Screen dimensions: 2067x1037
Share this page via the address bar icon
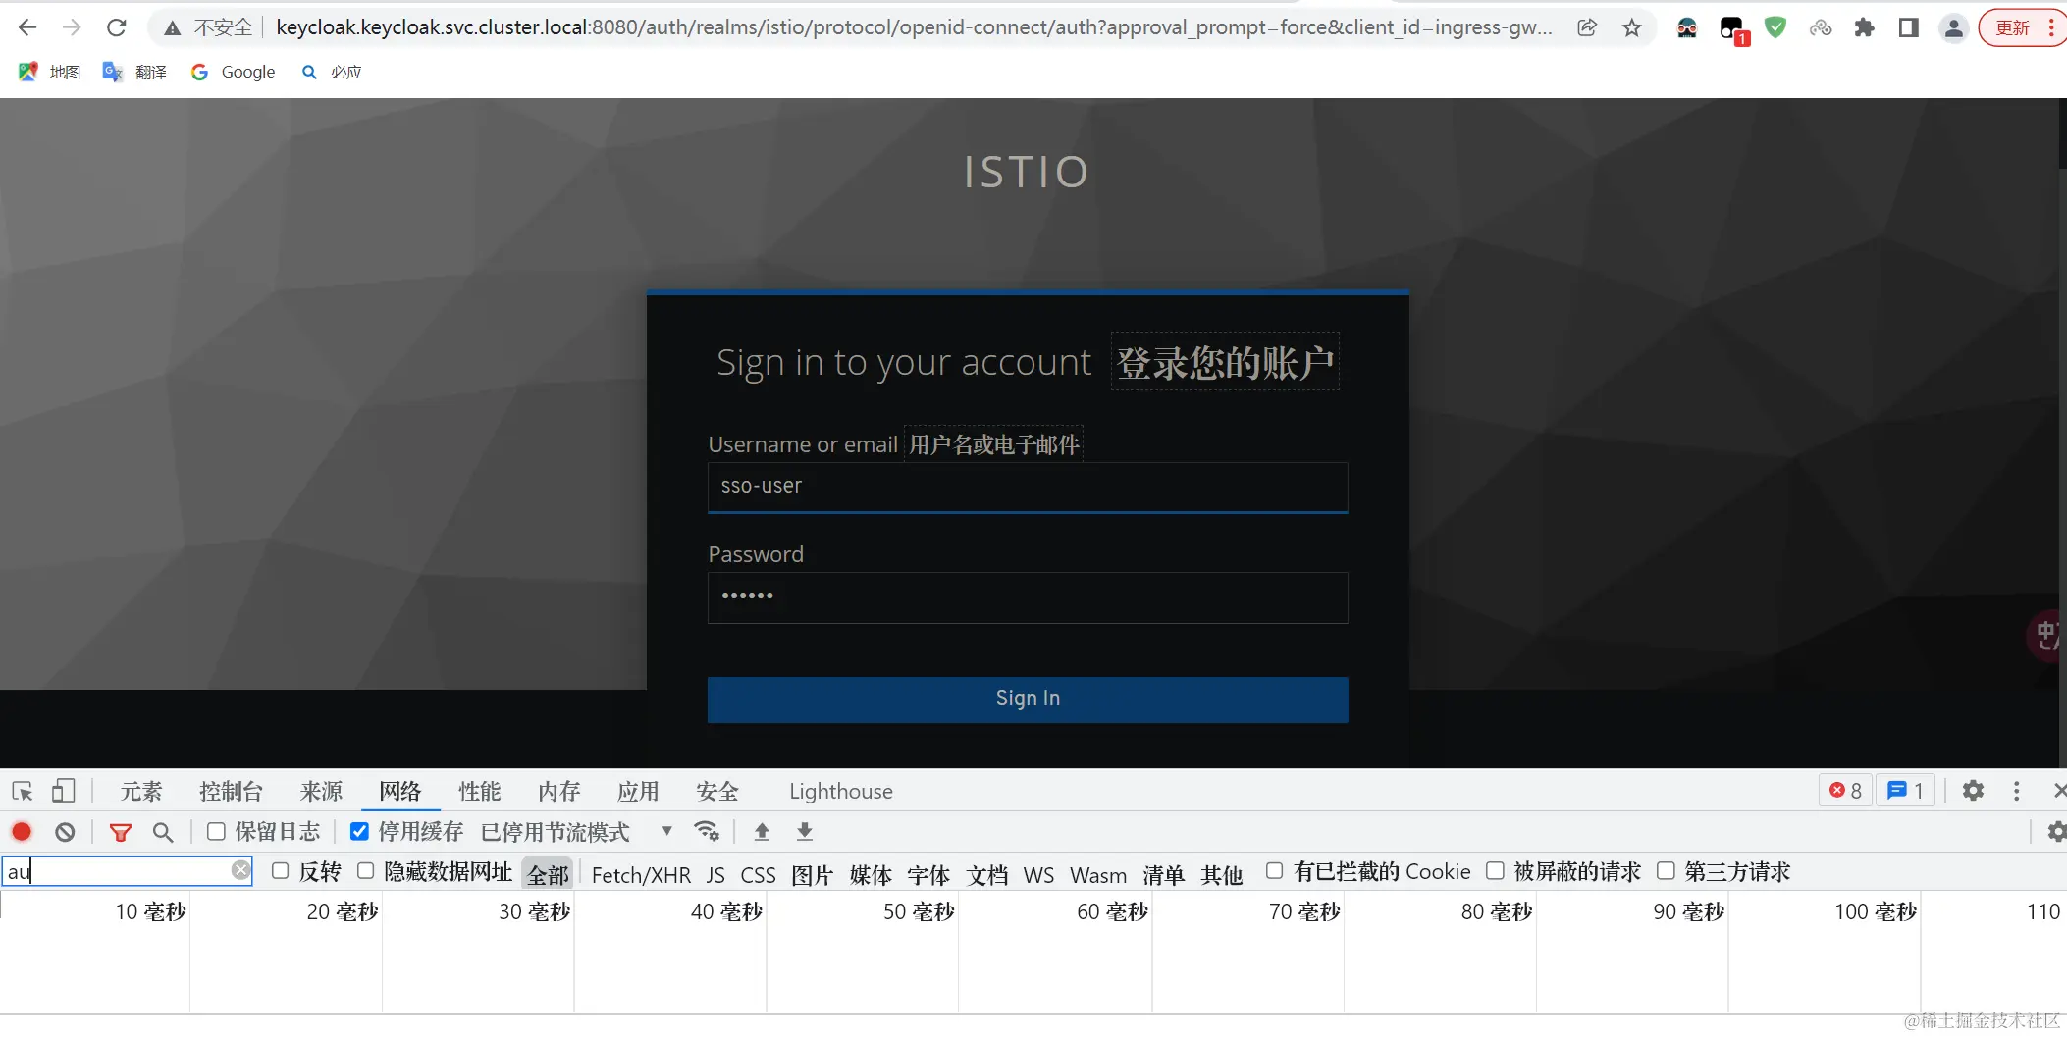pyautogui.click(x=1587, y=27)
